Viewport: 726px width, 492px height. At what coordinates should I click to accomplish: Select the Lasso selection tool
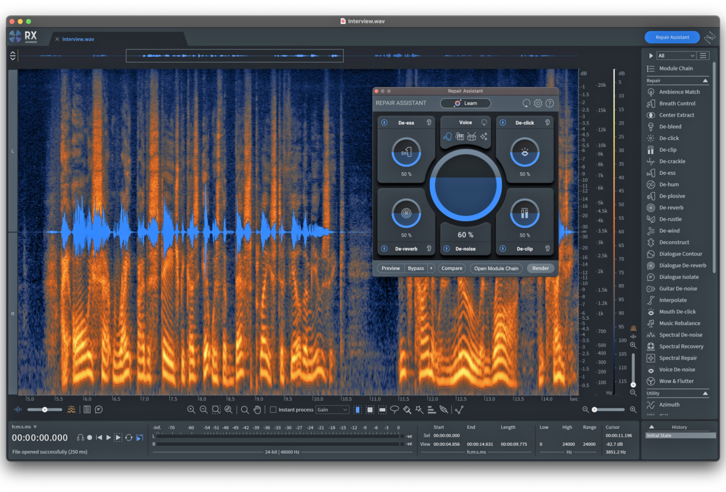click(x=395, y=410)
